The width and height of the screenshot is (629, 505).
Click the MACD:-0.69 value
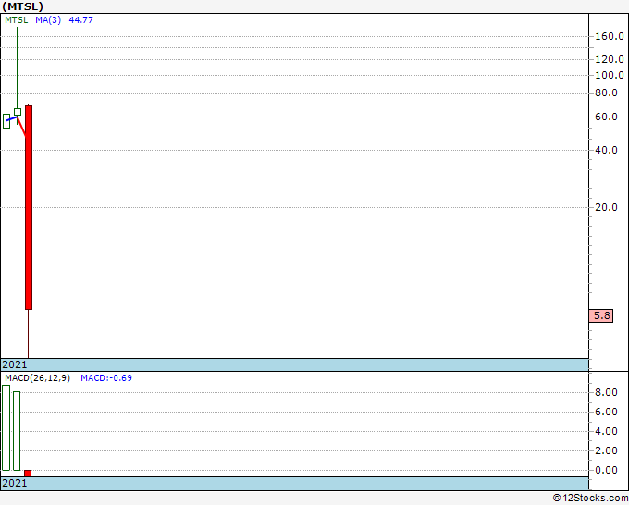[106, 378]
